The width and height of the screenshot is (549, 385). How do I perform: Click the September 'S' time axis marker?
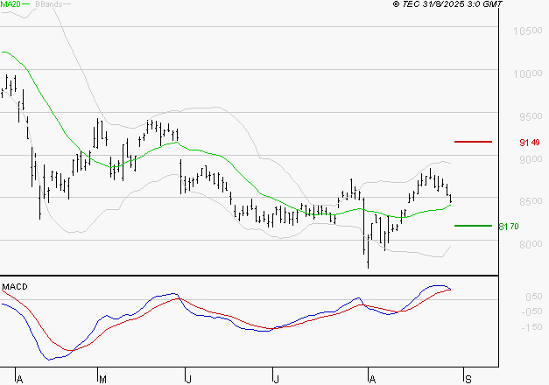point(468,378)
